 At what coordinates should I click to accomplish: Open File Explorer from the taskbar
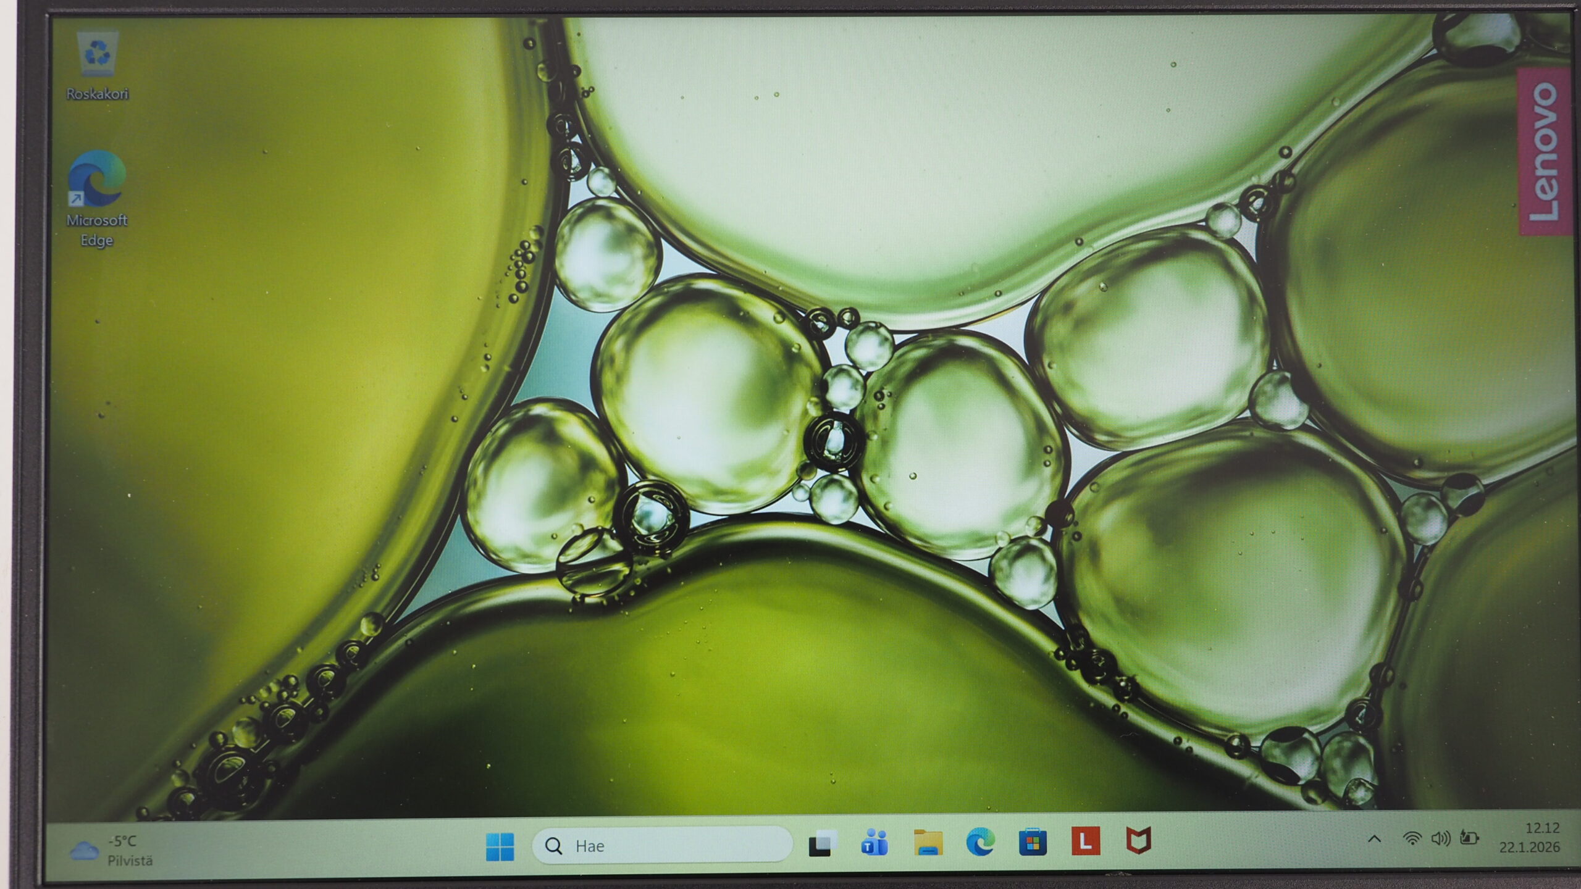[928, 843]
